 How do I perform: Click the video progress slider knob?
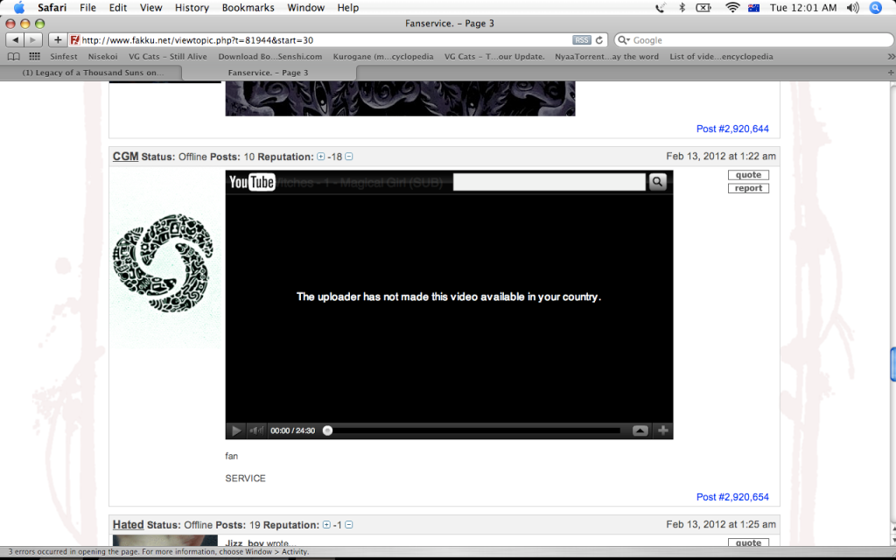(327, 430)
